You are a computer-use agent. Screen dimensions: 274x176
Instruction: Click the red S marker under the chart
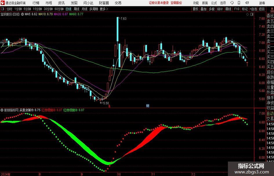[x=109, y=106]
